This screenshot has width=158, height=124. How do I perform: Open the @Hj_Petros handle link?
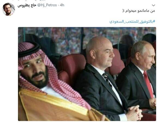(x=47, y=5)
